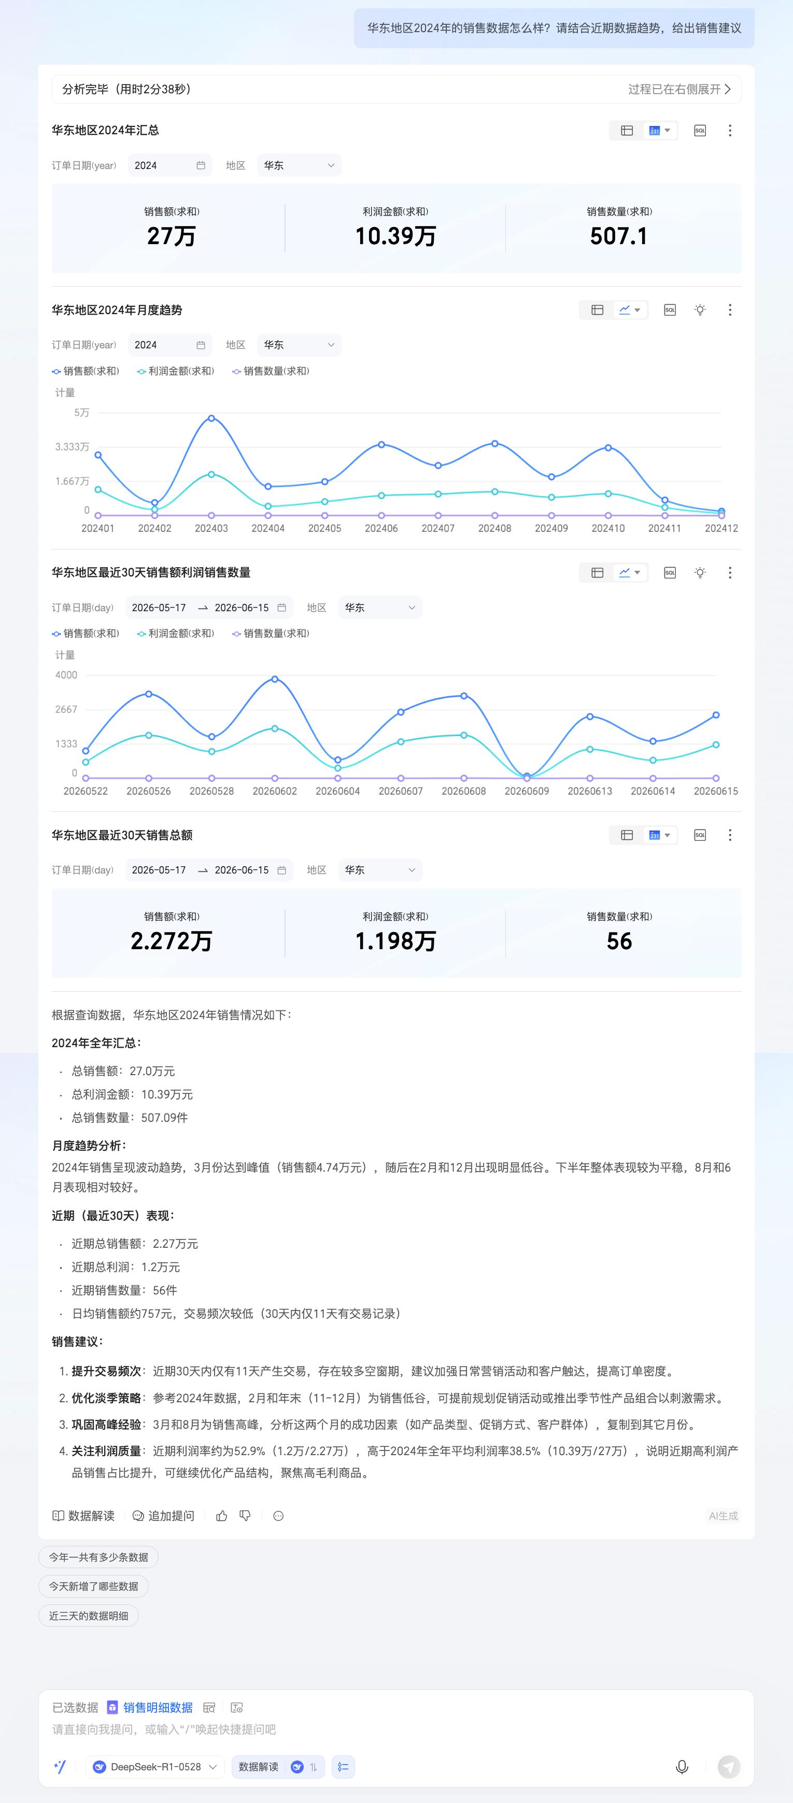The width and height of the screenshot is (793, 1803).
Task: Expand the 过程已在右侧展开 analysis process panel
Action: [x=679, y=89]
